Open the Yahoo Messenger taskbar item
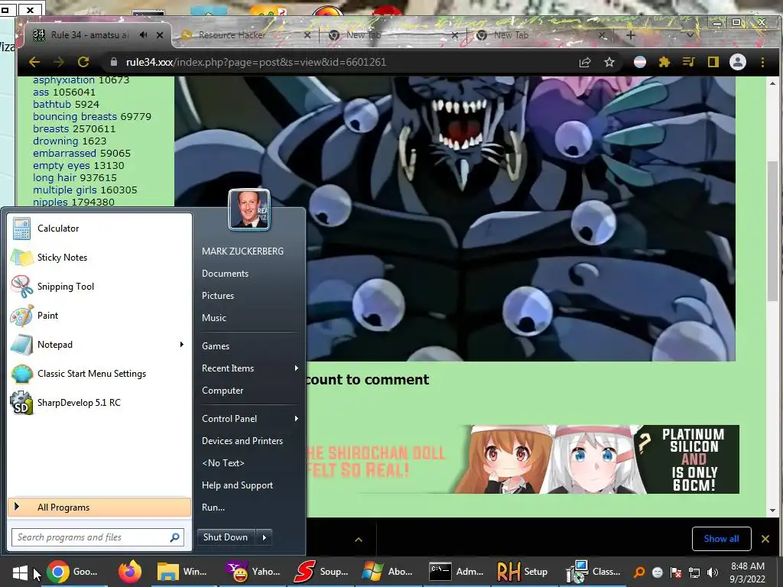 [x=253, y=572]
